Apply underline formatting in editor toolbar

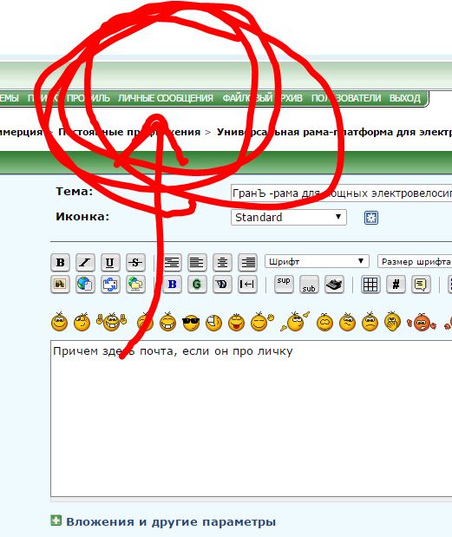pyautogui.click(x=110, y=262)
